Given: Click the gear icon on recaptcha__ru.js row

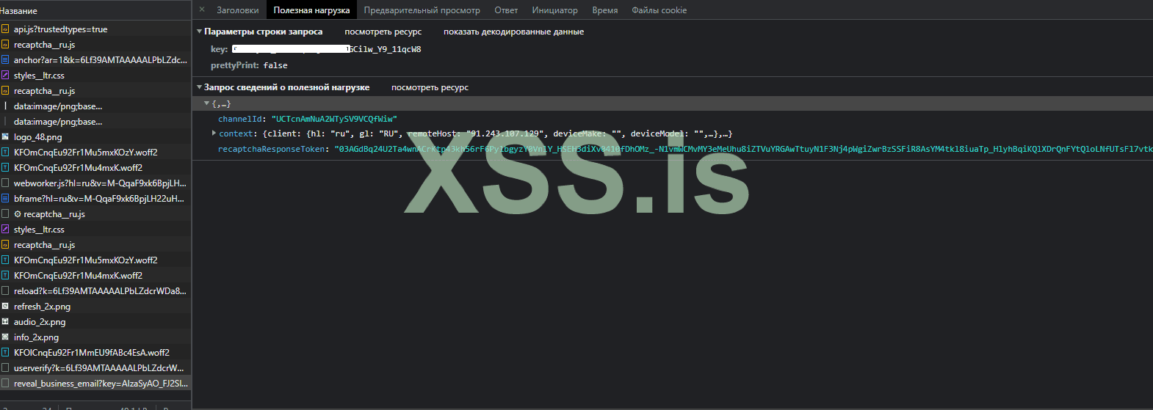Looking at the screenshot, I should click(x=18, y=214).
